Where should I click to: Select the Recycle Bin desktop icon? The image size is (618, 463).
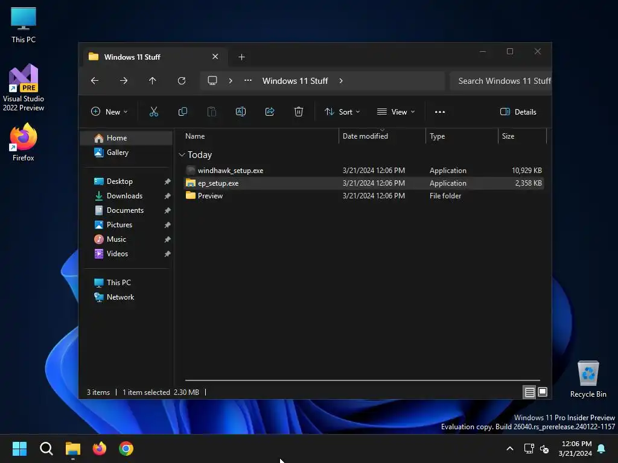[588, 379]
